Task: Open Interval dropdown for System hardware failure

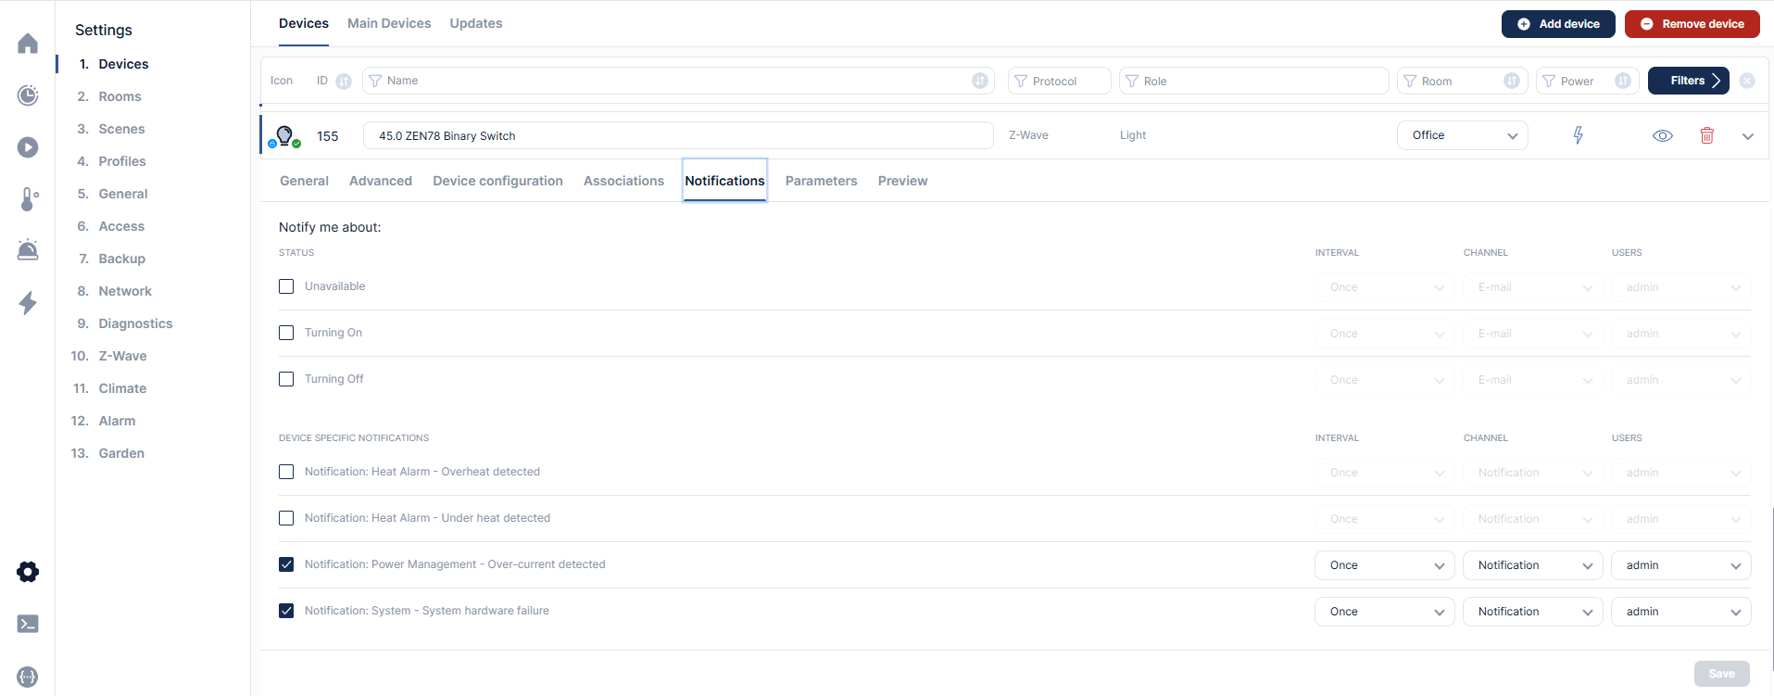Action: pos(1384,612)
